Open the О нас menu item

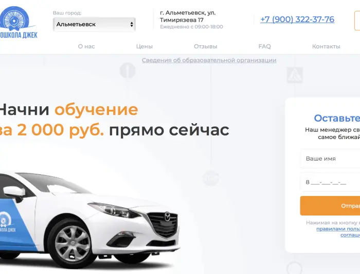[86, 46]
